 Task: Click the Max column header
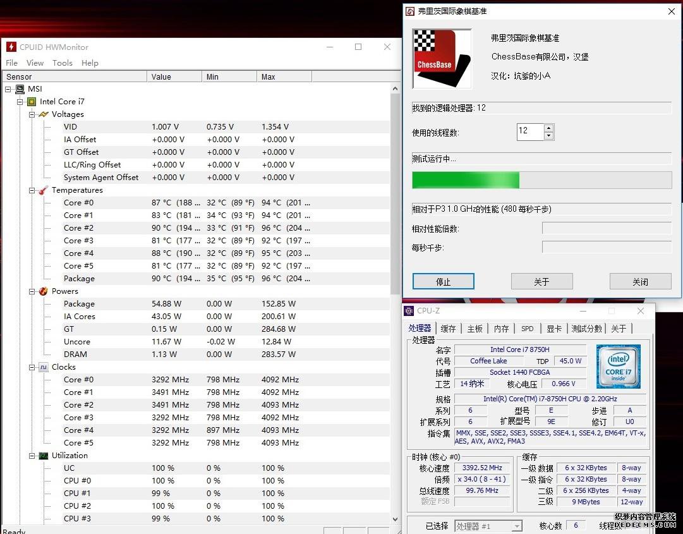284,76
